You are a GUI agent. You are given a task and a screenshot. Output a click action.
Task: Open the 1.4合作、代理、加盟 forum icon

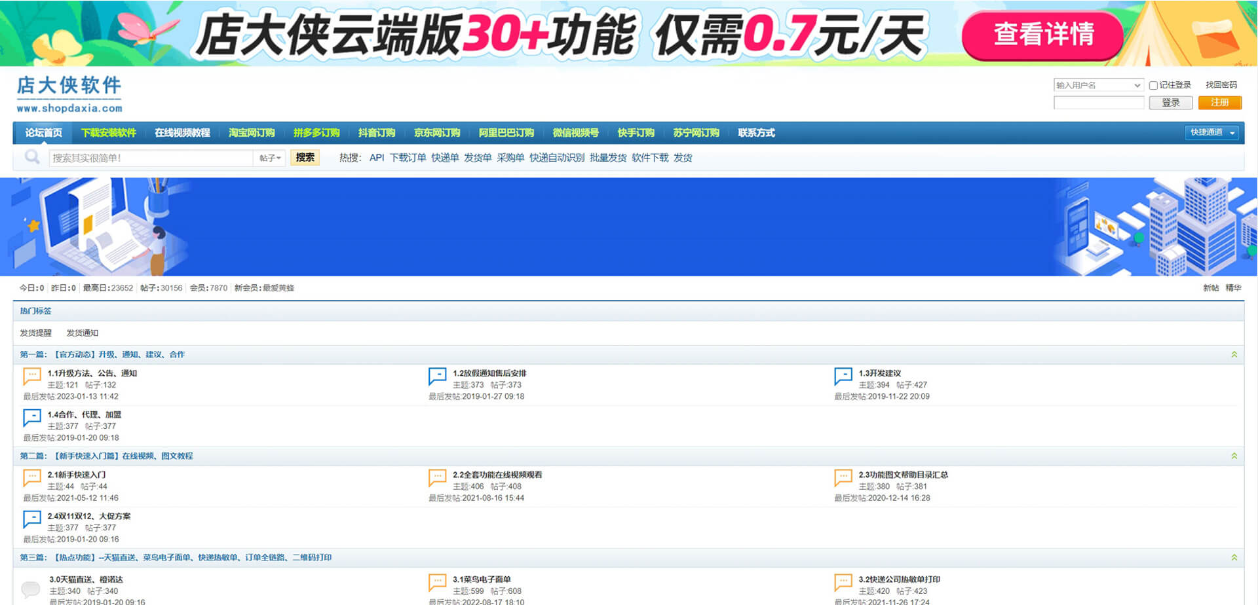coord(32,417)
